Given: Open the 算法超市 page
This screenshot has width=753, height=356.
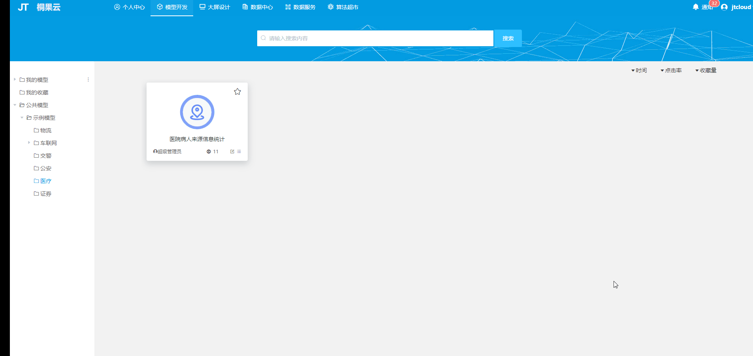Looking at the screenshot, I should 343,7.
